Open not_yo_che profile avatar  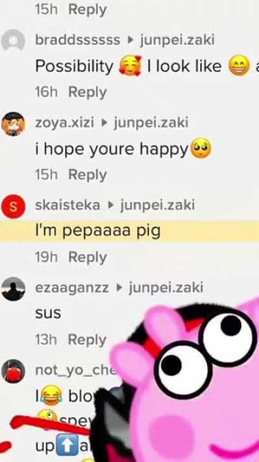(13, 371)
